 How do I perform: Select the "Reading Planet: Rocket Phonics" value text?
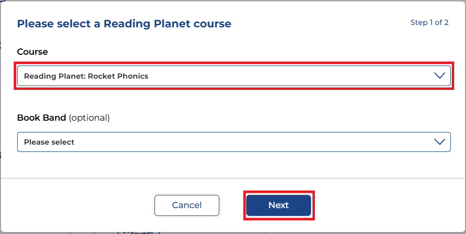tap(86, 76)
